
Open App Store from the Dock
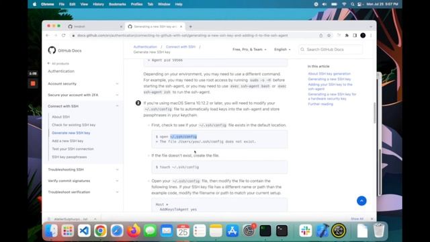[x=232, y=231]
